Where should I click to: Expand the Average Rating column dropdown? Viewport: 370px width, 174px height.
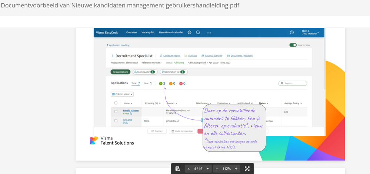pos(301,103)
